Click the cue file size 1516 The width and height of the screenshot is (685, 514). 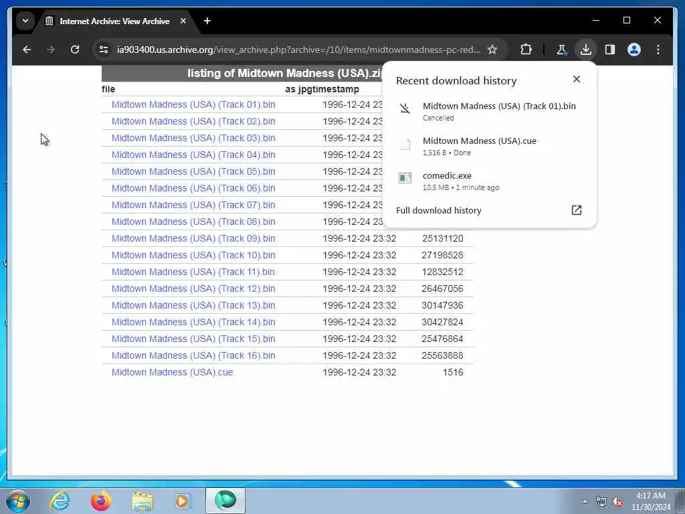tap(453, 372)
